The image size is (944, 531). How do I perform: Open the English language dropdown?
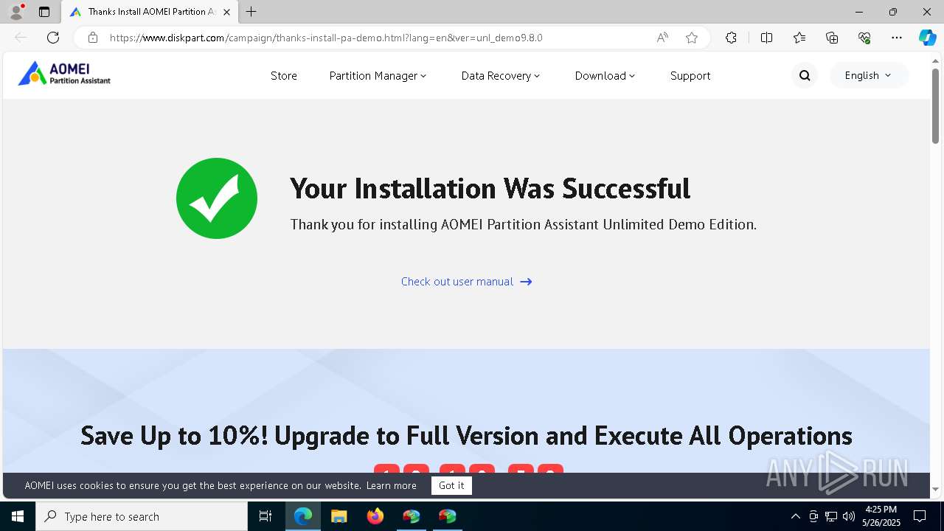(868, 75)
